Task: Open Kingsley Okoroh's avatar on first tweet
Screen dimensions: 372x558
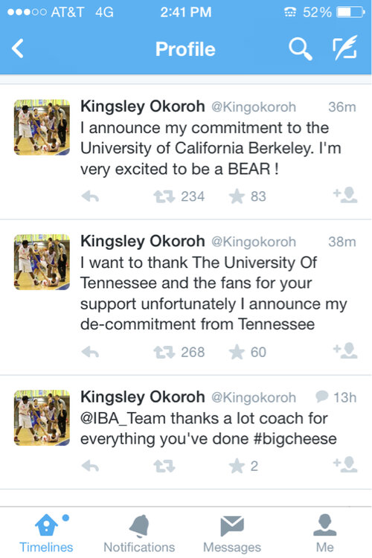Action: tap(42, 127)
